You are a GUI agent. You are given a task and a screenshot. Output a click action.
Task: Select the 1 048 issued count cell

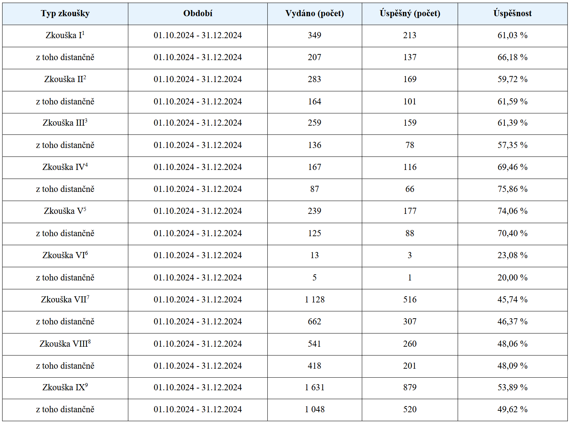pos(315,410)
